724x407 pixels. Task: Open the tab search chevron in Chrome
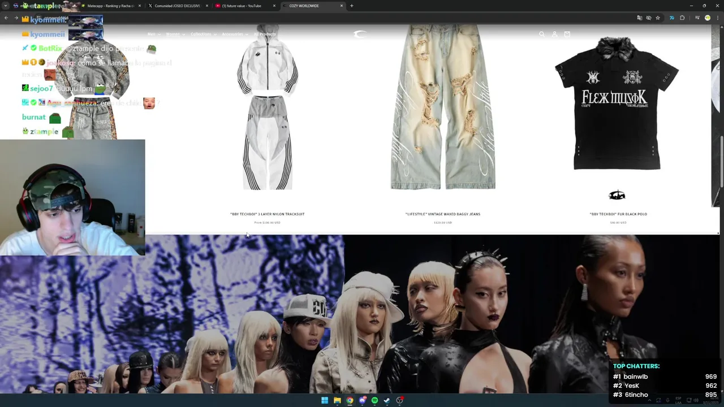(x=6, y=6)
